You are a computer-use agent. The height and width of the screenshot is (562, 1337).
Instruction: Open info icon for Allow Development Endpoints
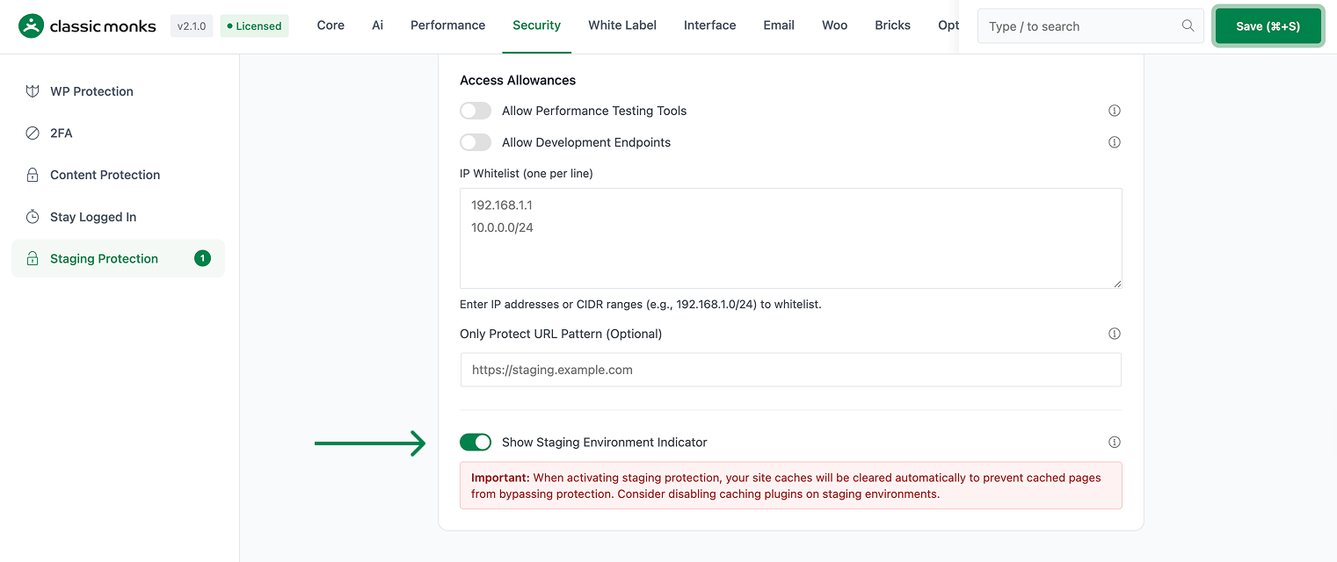click(1115, 142)
